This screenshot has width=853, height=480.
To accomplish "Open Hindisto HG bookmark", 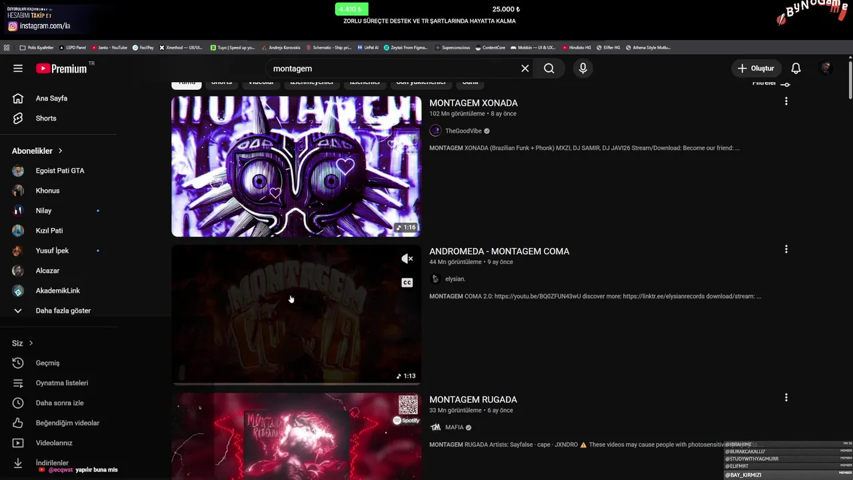I will [x=576, y=47].
